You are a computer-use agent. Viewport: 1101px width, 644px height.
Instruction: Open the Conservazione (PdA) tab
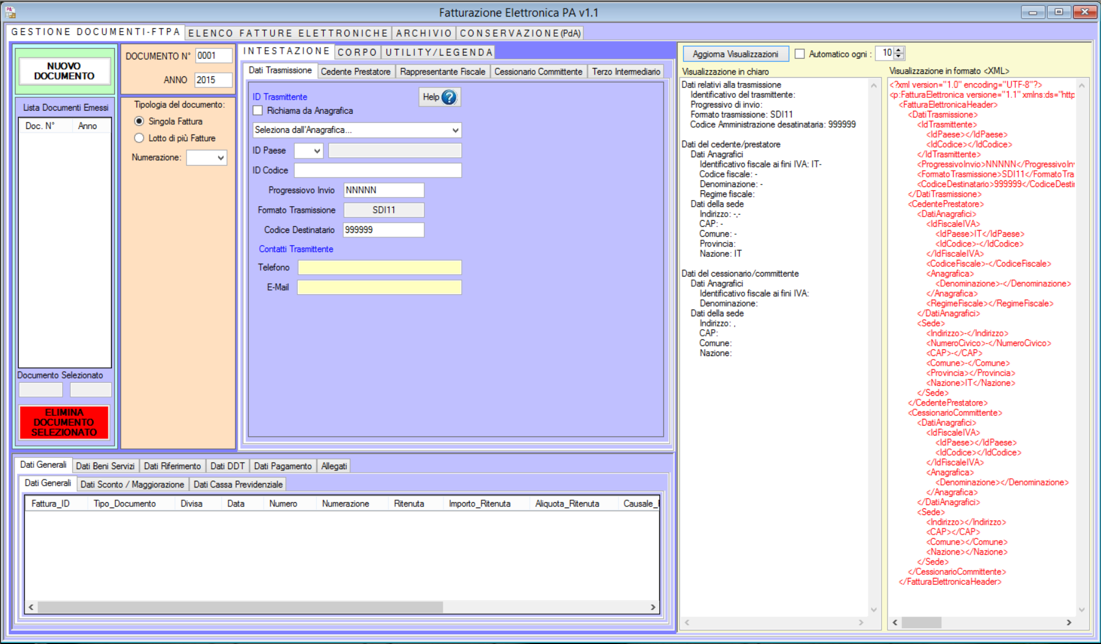(520, 33)
